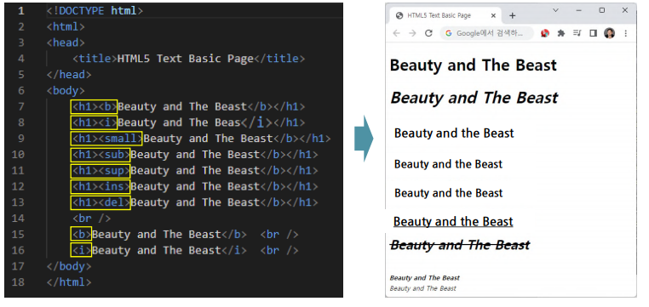
Task: Click the first bold heading in browser
Action: click(x=474, y=65)
